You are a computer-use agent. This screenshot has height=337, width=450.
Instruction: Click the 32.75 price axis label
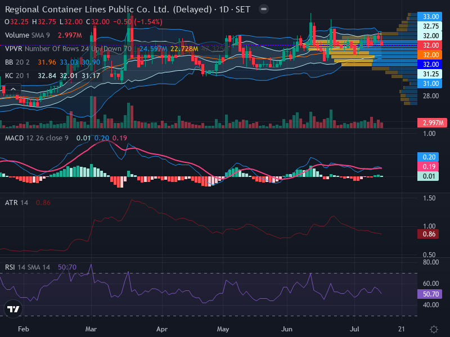(430, 26)
